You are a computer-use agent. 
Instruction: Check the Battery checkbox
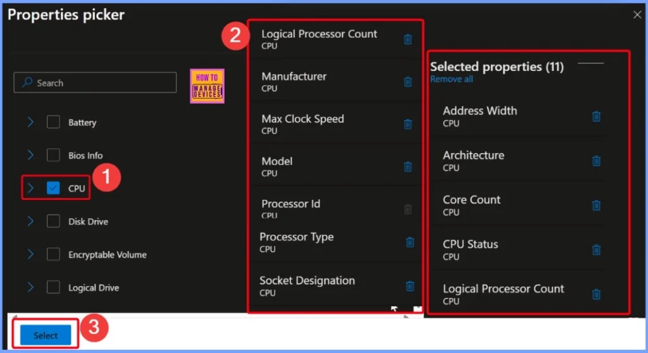pyautogui.click(x=53, y=122)
